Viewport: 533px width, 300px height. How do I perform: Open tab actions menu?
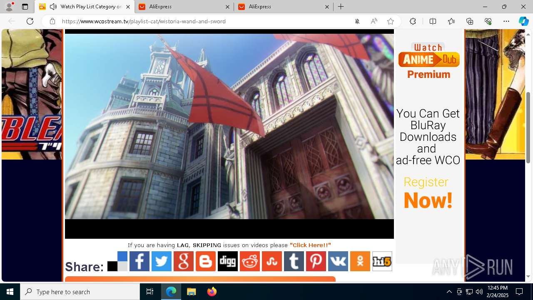(25, 7)
